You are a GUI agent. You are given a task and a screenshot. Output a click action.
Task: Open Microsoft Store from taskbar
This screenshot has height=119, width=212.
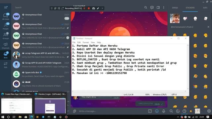[x=26, y=117]
